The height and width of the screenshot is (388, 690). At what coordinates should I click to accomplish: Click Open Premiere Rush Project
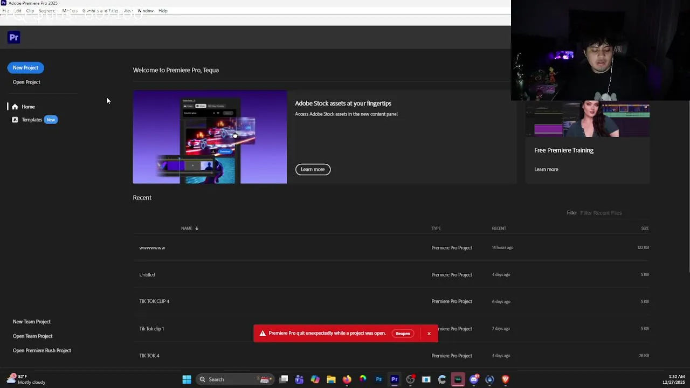pyautogui.click(x=42, y=351)
